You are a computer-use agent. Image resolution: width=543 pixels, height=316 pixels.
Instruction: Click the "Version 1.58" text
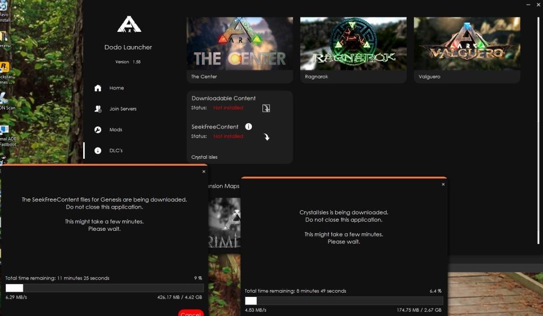pyautogui.click(x=128, y=62)
